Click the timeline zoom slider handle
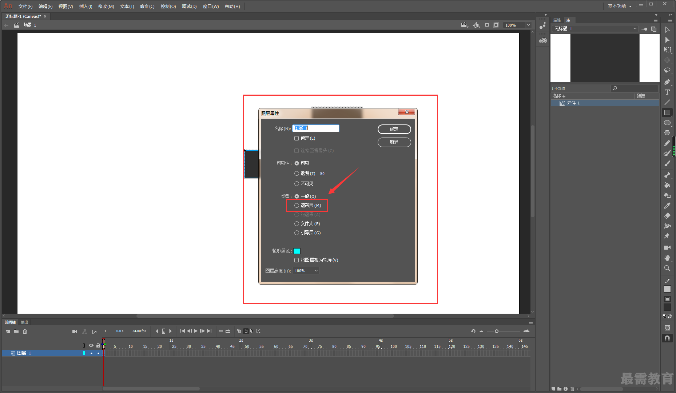 (497, 331)
